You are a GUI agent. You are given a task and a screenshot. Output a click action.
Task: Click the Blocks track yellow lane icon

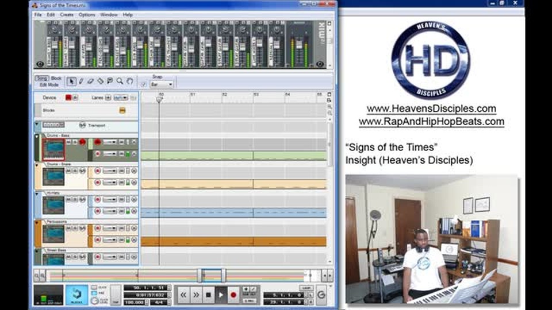122,110
